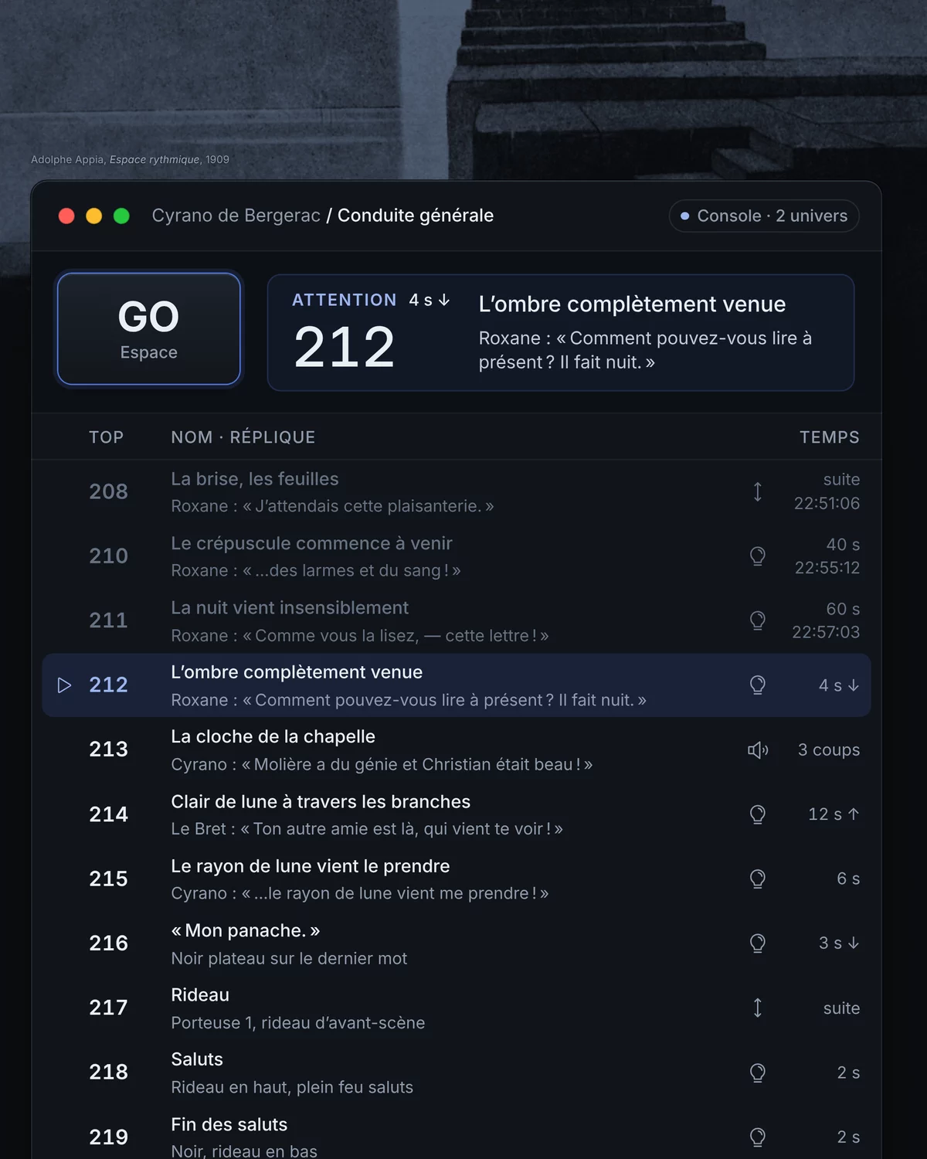Screen dimensions: 927x1159
Task: Click the fly/porteuse icon on cue 217 Rideau
Action: coord(758,1008)
